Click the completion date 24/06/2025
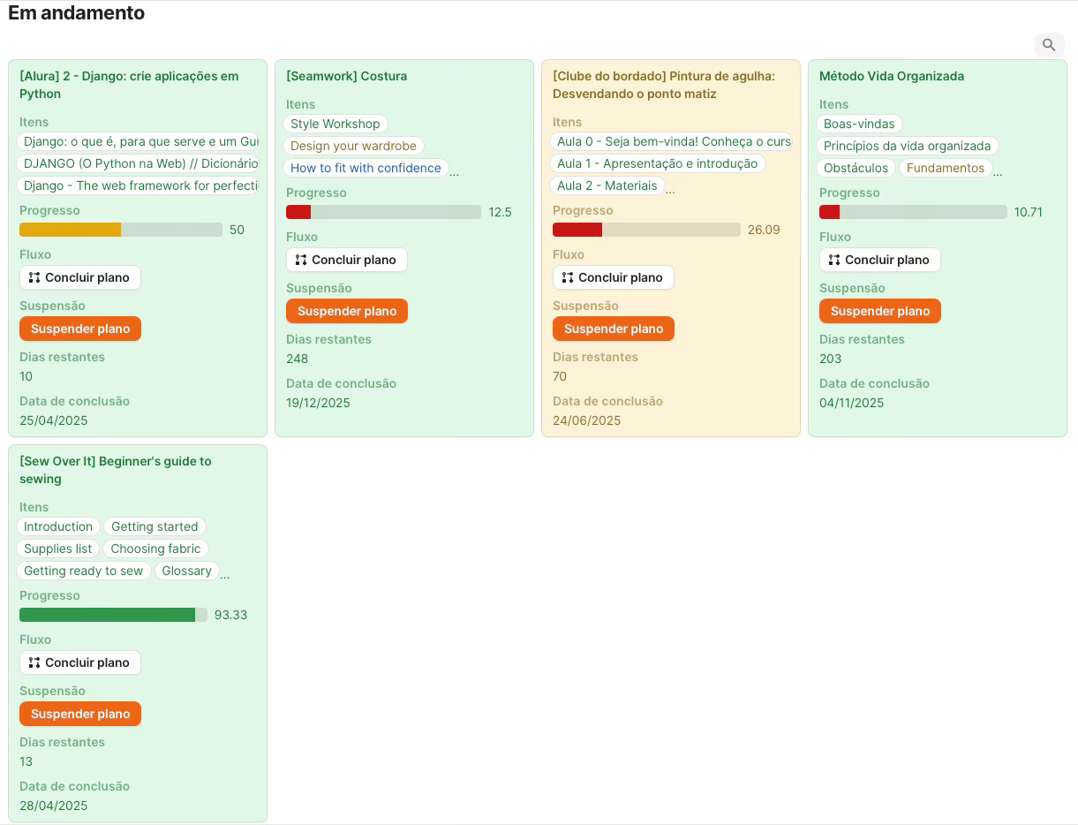This screenshot has width=1078, height=825. (x=587, y=420)
